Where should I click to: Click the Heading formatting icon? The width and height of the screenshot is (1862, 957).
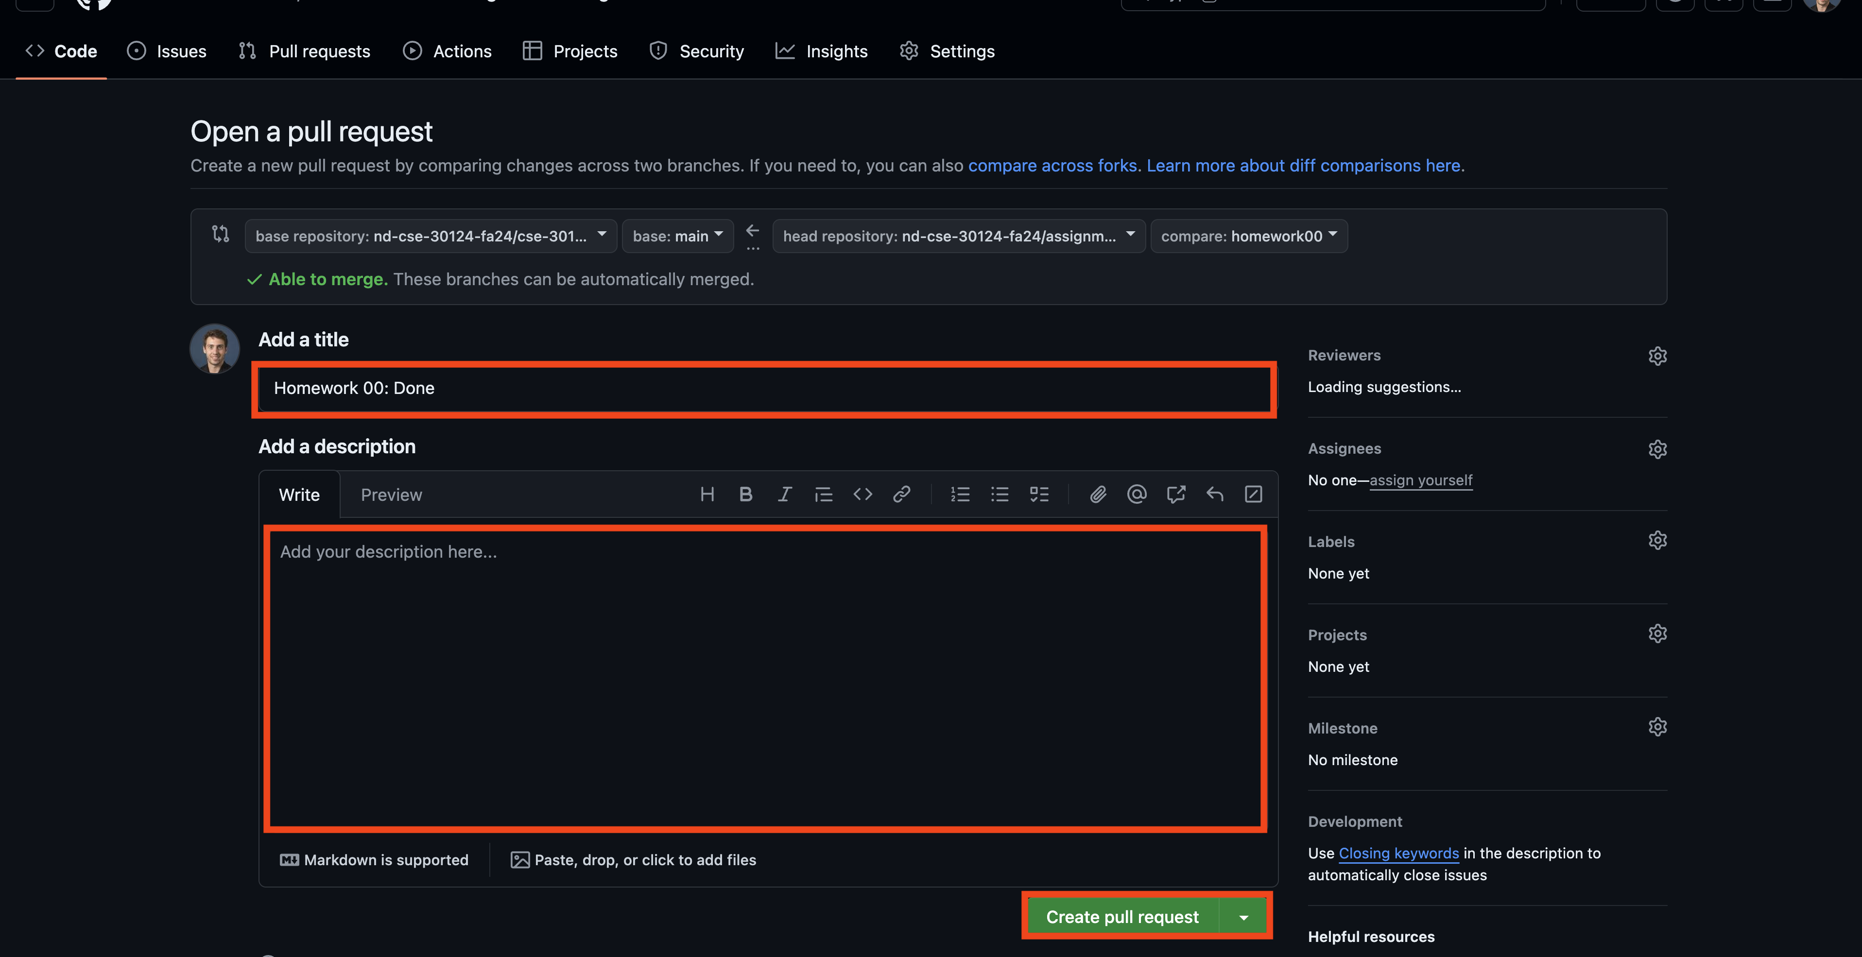point(707,495)
